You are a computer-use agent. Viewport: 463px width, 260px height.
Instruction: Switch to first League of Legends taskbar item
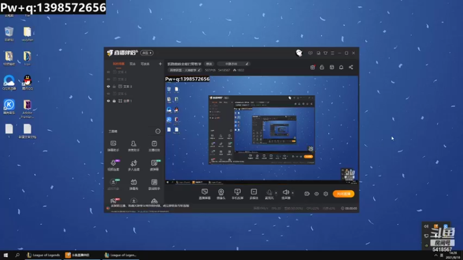click(x=43, y=255)
